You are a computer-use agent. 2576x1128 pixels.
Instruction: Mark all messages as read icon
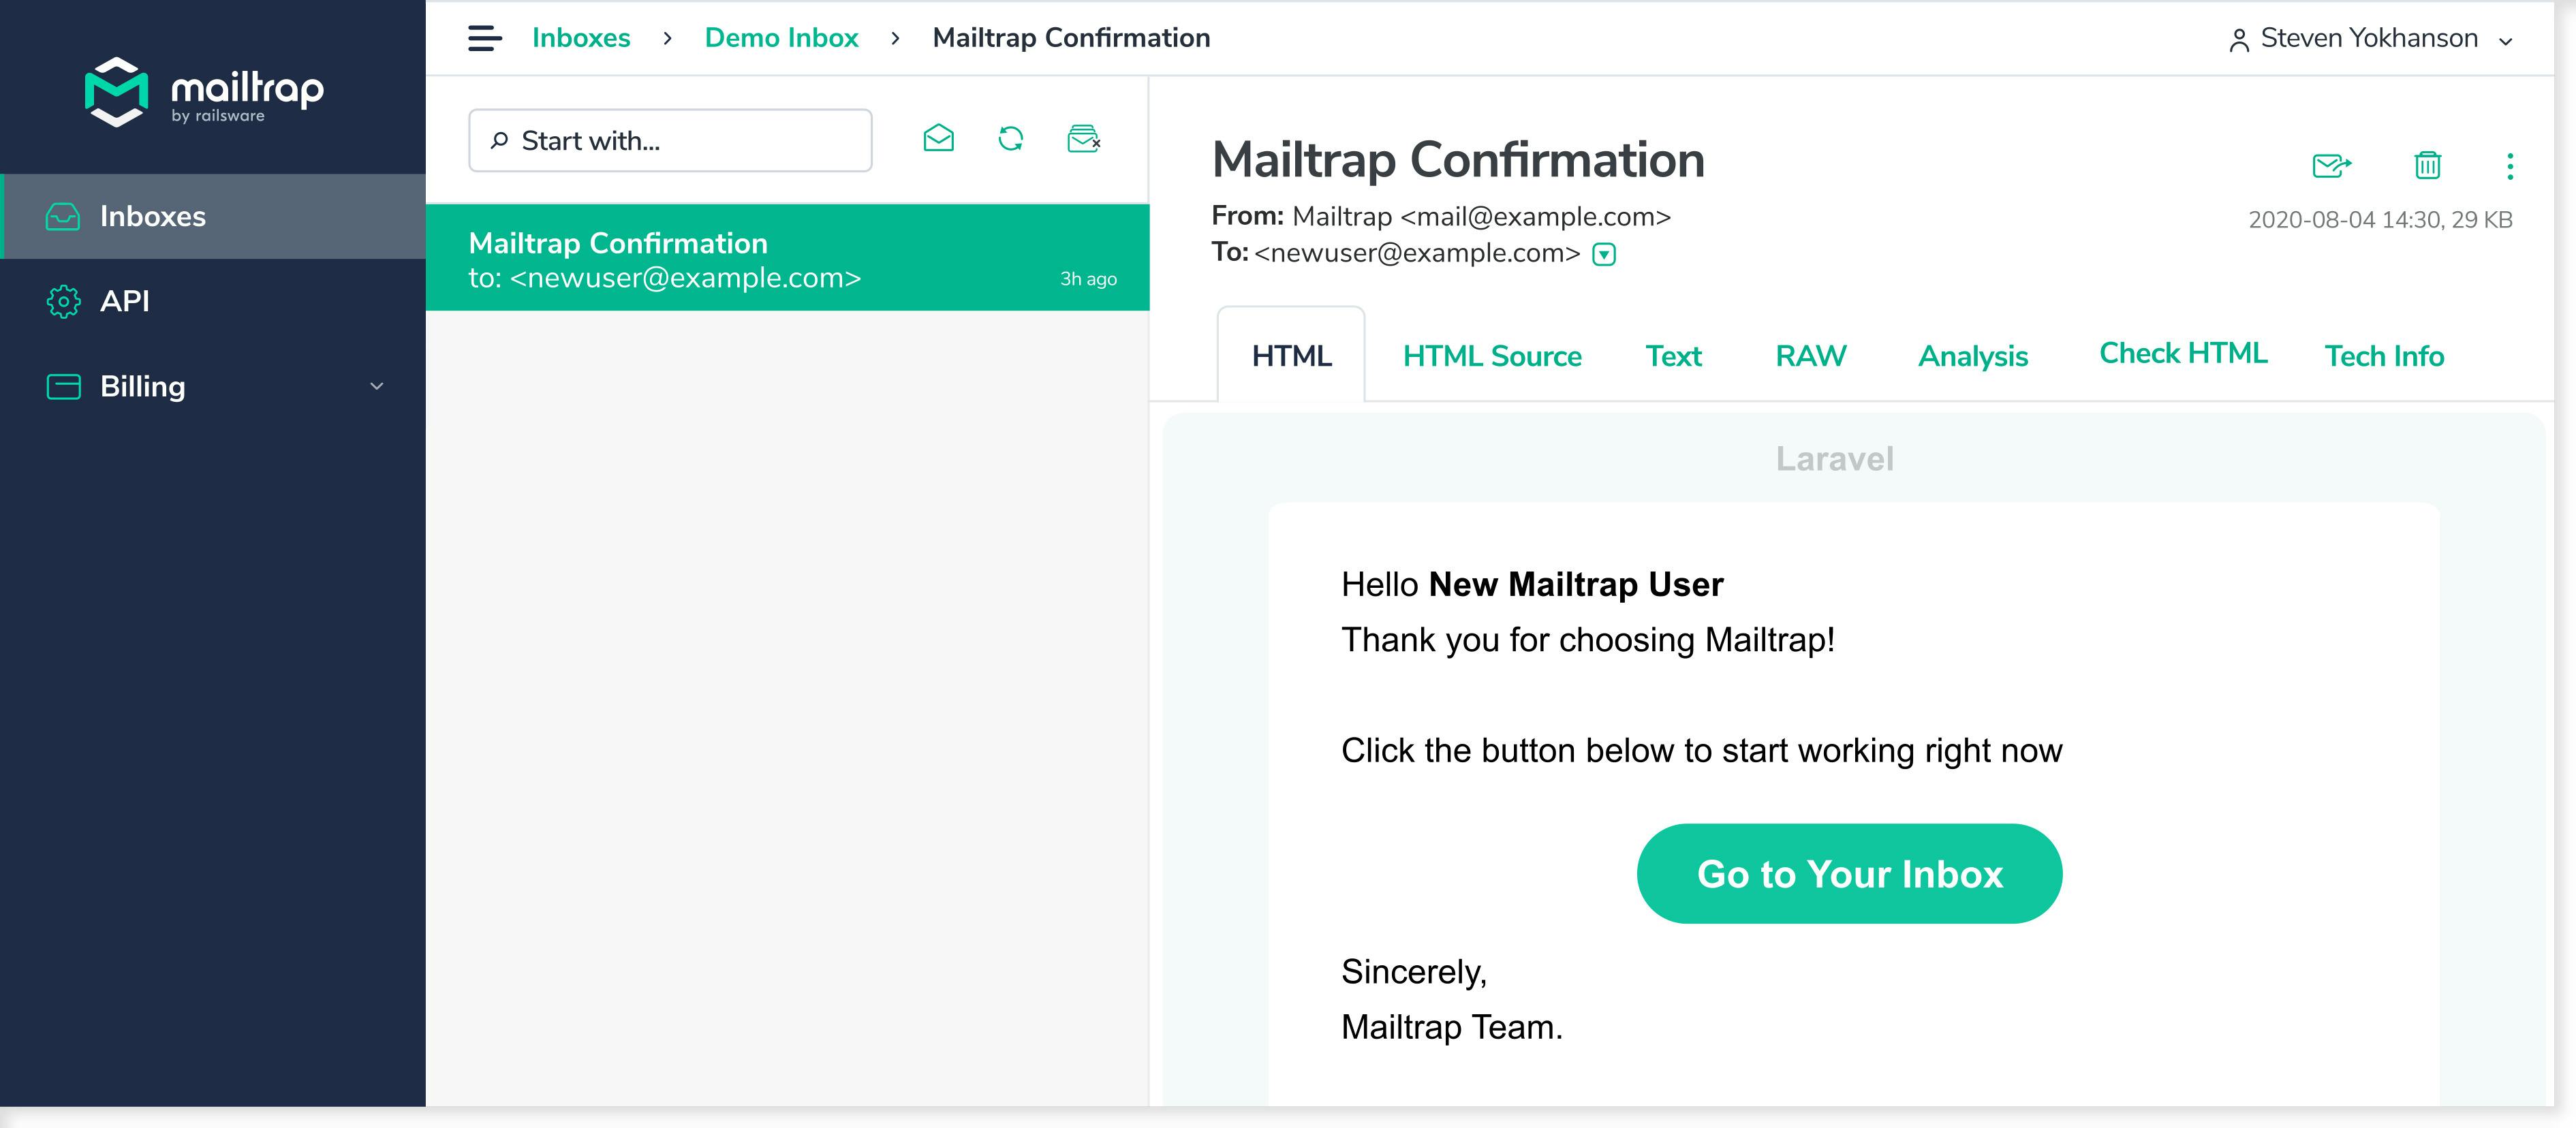[938, 138]
